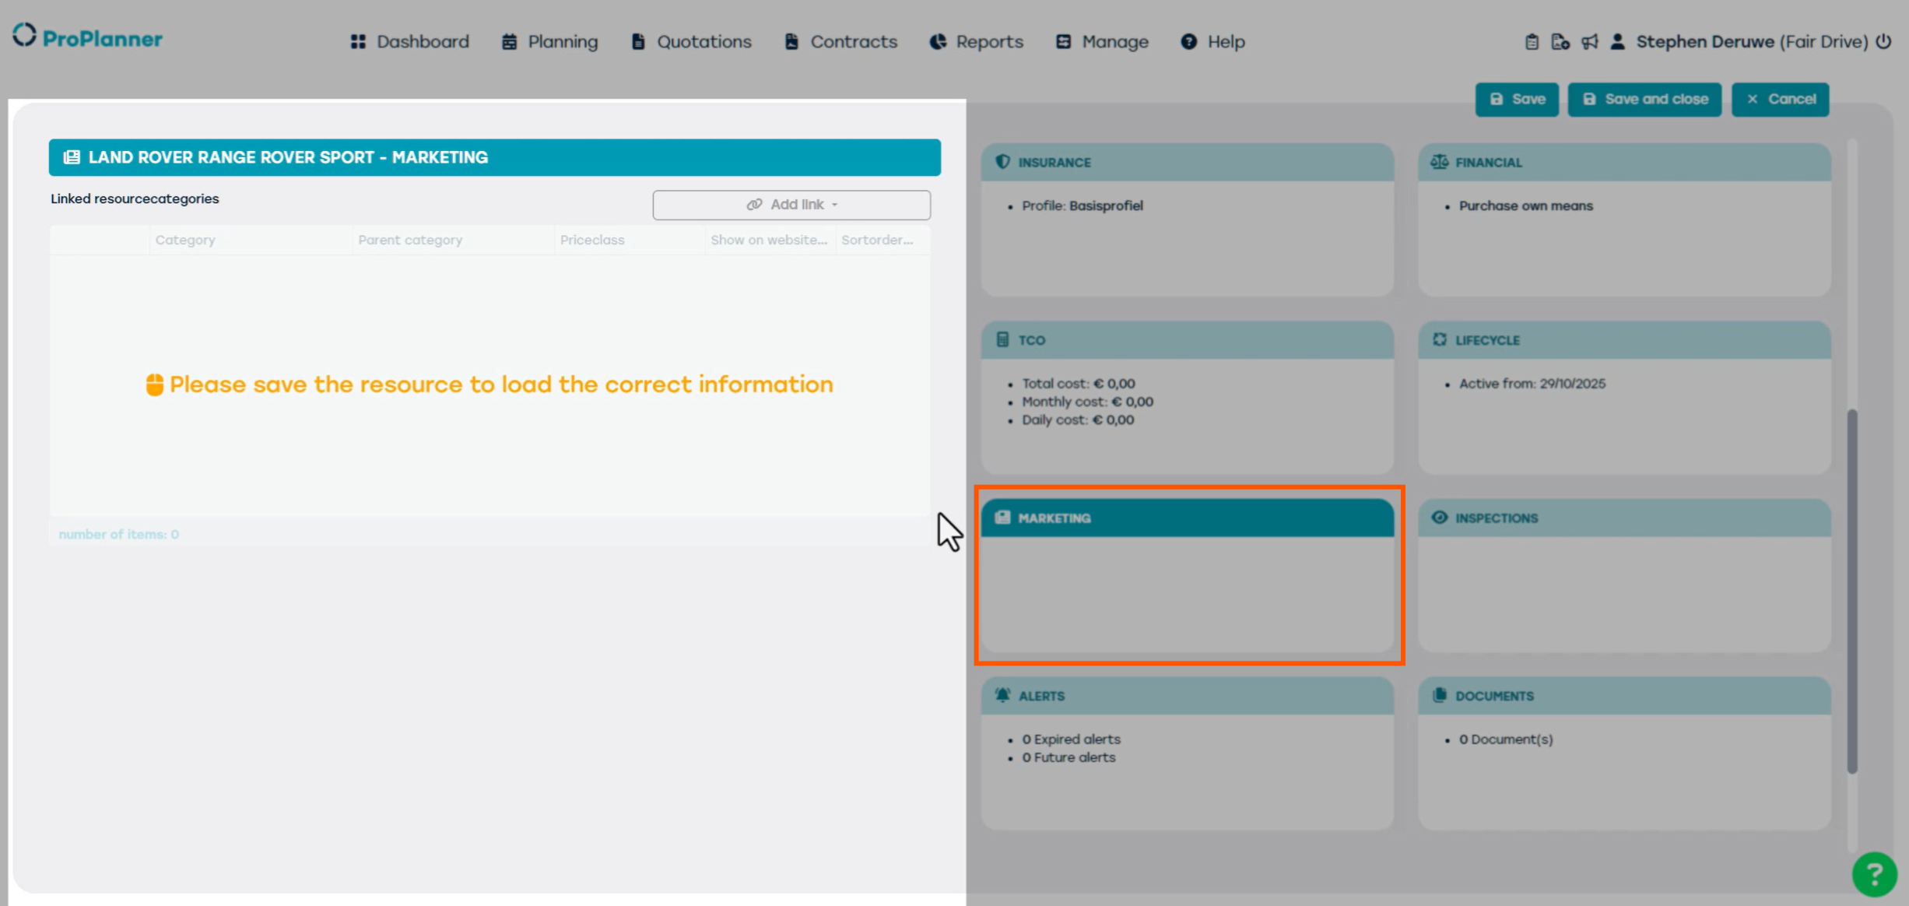Click the right panel vertical scrollbar
This screenshot has width=1909, height=906.
[x=1852, y=592]
